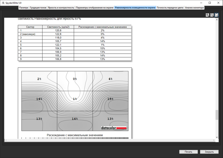
Task: Click vertical scrollbar up arrow
Action: tap(217, 20)
